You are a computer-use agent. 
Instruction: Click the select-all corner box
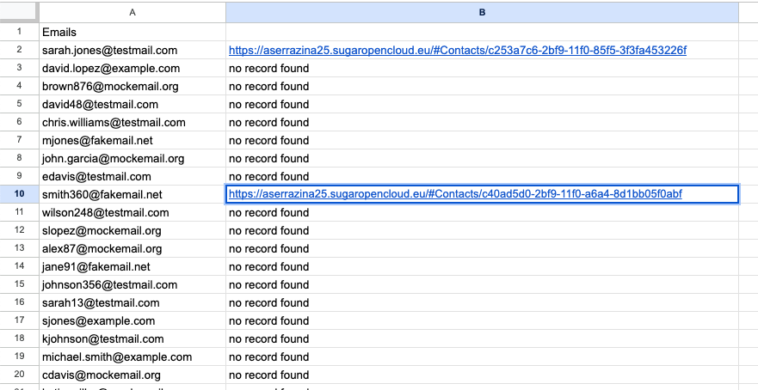click(x=18, y=12)
